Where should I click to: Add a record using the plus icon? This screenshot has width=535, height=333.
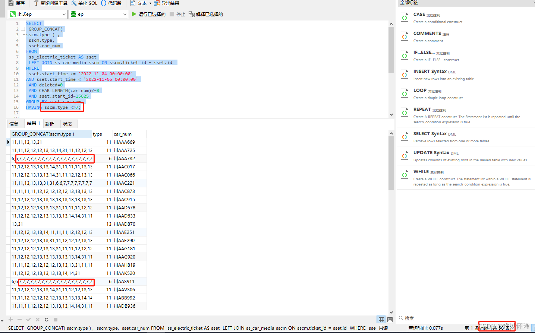(10, 320)
